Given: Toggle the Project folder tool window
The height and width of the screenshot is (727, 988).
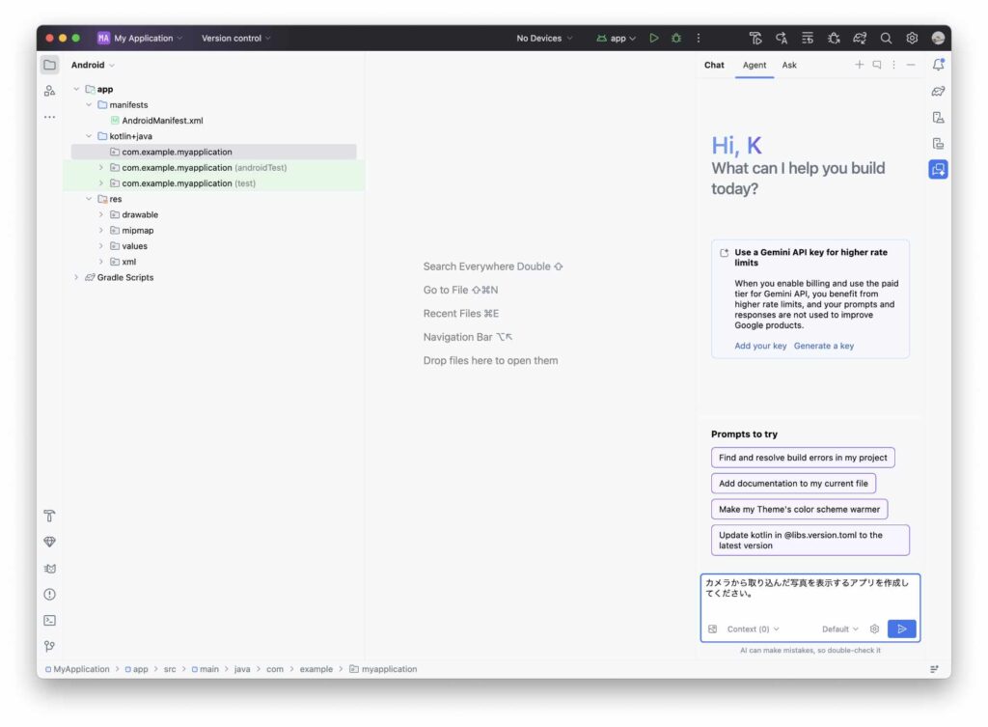Looking at the screenshot, I should pos(49,65).
